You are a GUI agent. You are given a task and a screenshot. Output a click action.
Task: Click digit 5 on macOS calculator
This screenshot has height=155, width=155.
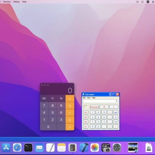[53, 113]
